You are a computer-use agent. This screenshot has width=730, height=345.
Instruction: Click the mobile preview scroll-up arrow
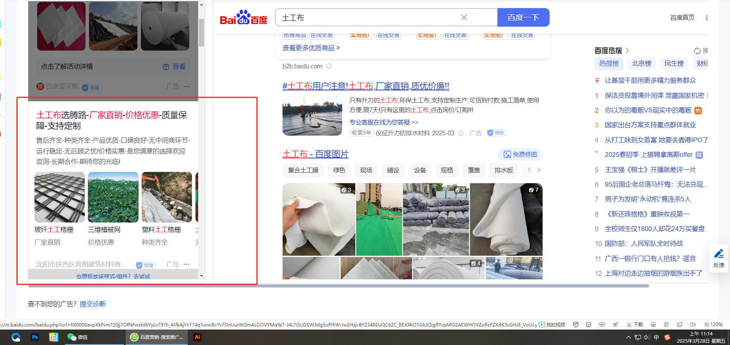[x=201, y=4]
